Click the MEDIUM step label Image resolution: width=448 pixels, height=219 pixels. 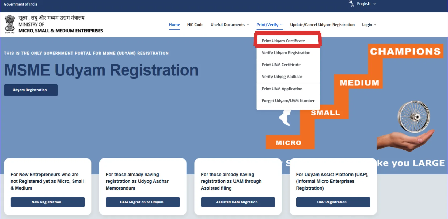[359, 83]
